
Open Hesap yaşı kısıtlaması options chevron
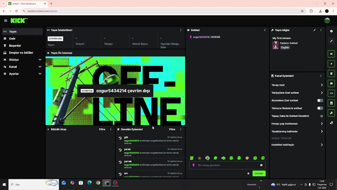321,123
